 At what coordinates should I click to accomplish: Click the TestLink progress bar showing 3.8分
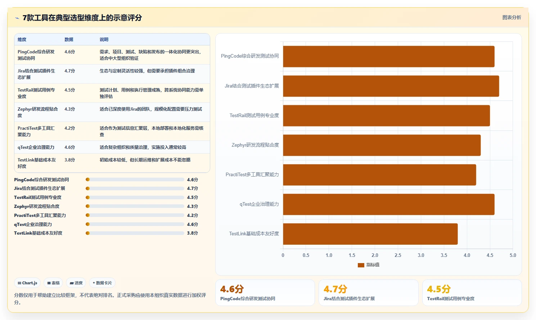point(135,233)
